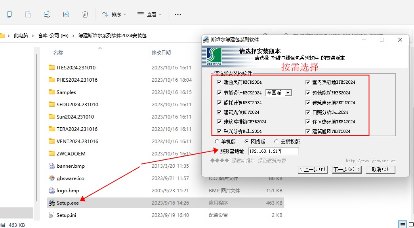
Task: Expand chevron after 此电脑 in breadcrumb
Action: [33, 36]
